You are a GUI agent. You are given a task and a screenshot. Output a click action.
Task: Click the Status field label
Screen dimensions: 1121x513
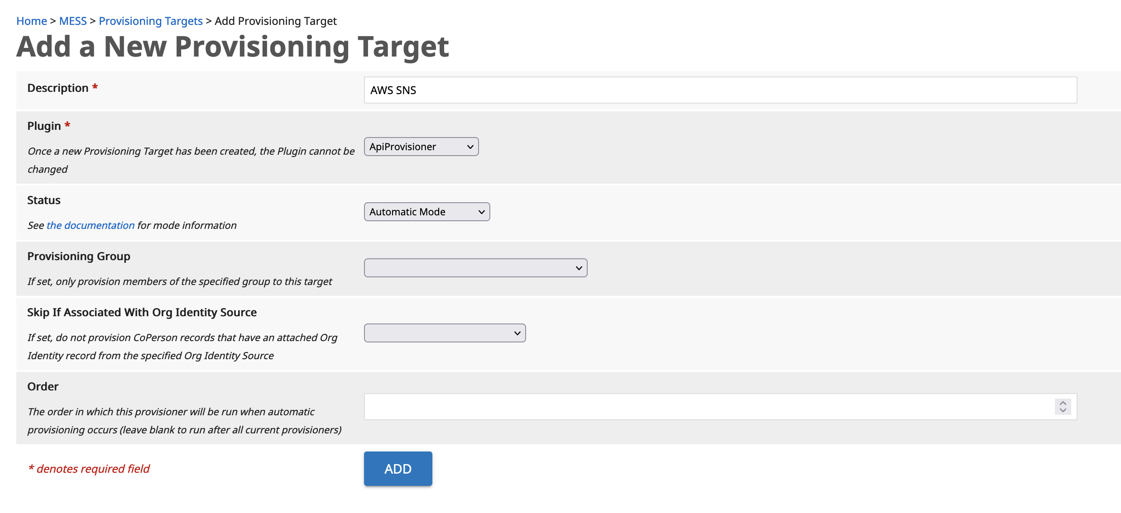click(x=44, y=200)
